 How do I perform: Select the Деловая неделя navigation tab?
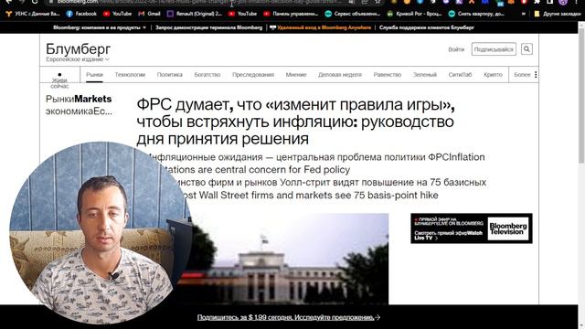point(340,75)
